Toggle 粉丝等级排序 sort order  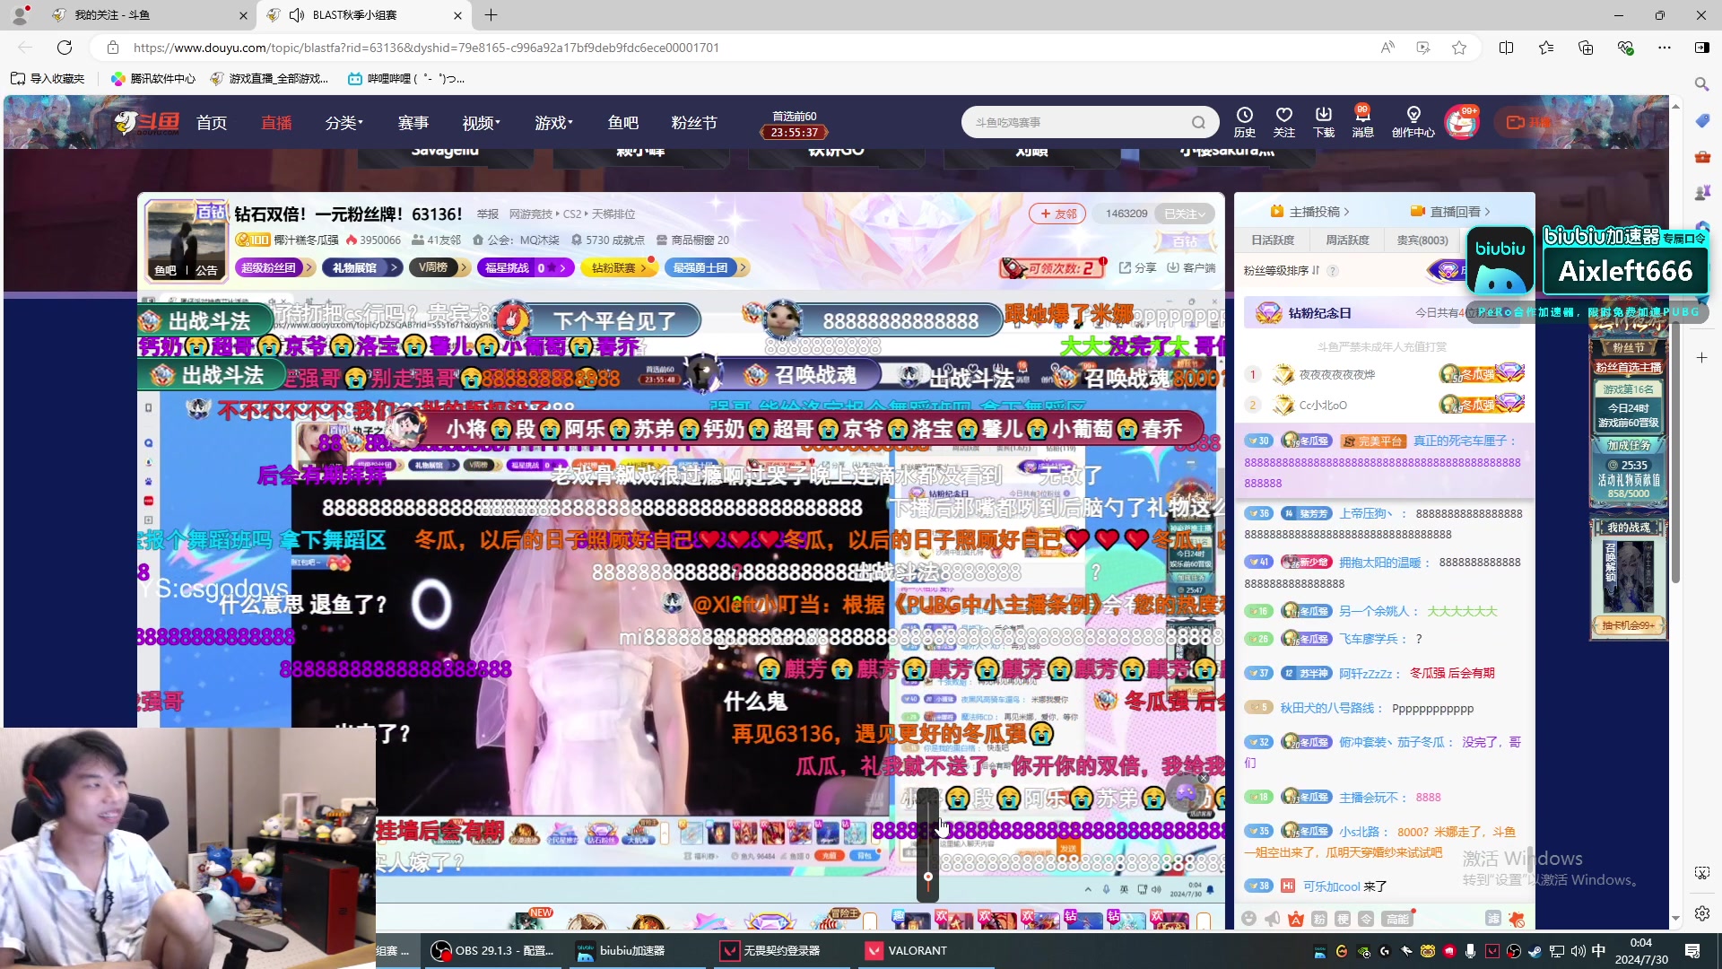tap(1282, 271)
